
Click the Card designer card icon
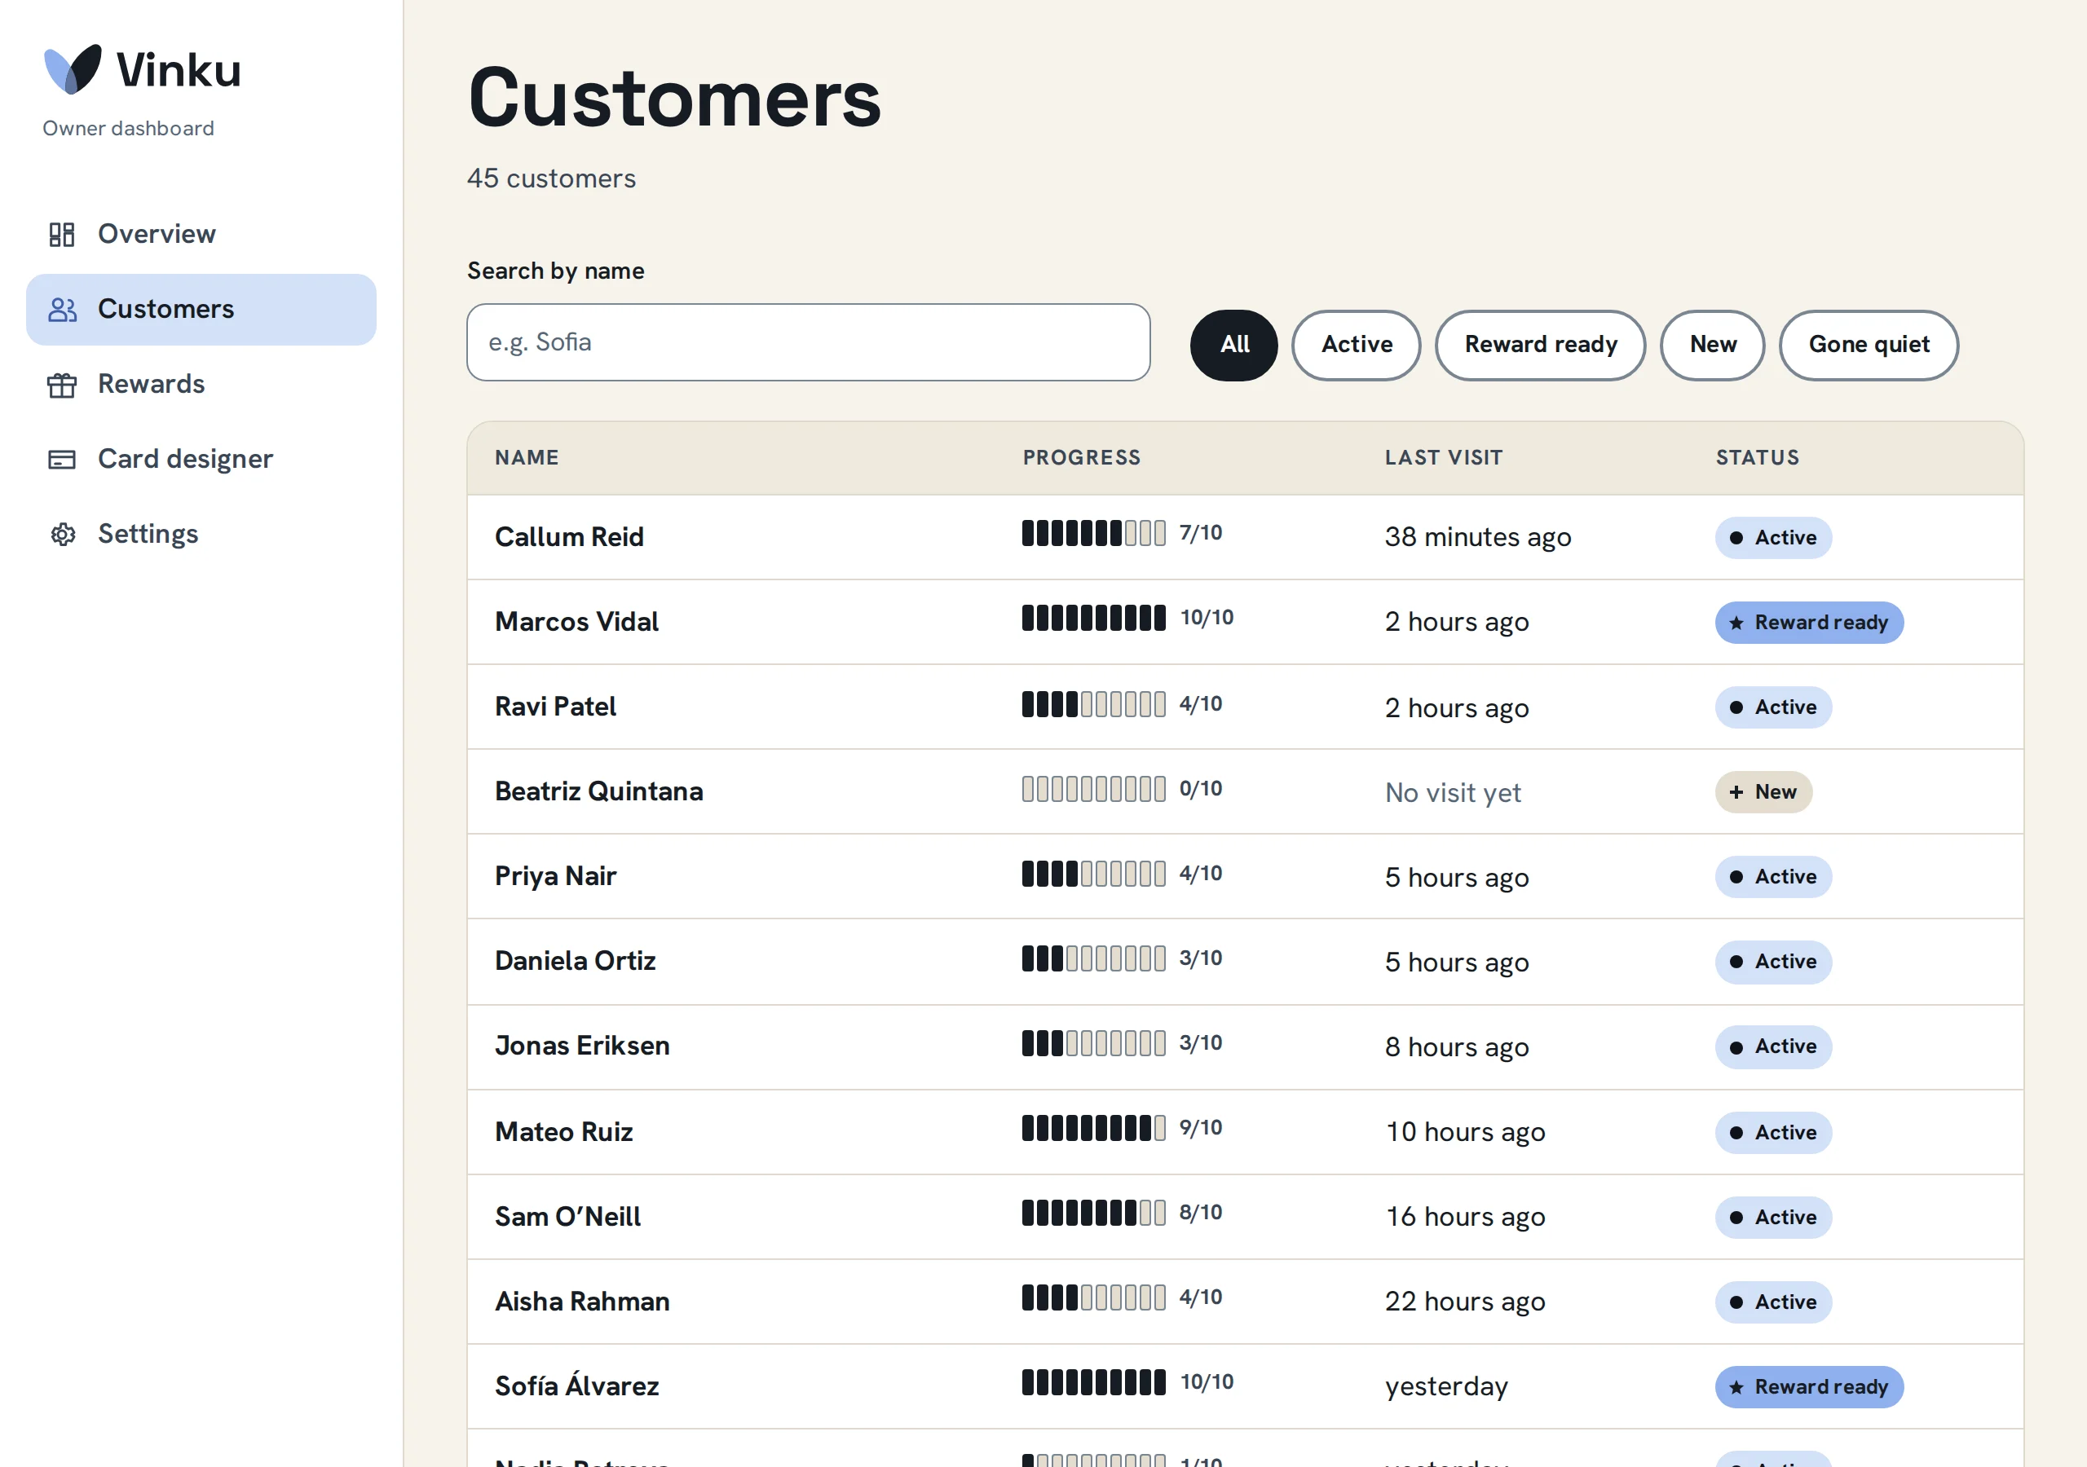(x=62, y=459)
